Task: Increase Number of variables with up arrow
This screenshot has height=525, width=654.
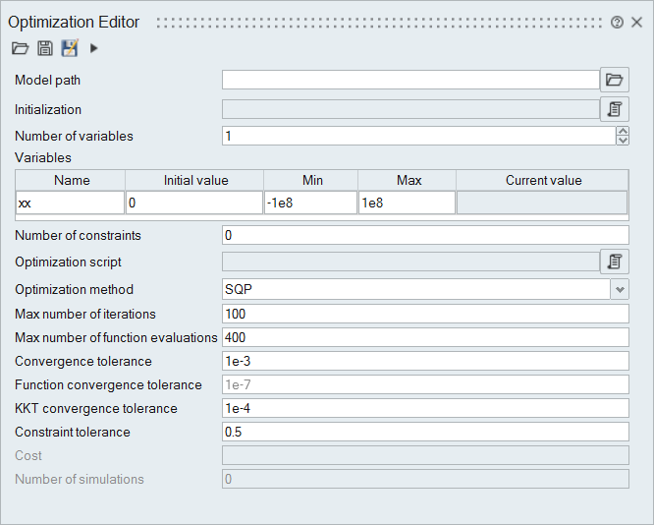Action: tap(622, 132)
